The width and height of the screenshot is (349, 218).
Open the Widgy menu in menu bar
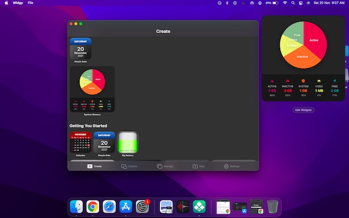click(x=18, y=3)
